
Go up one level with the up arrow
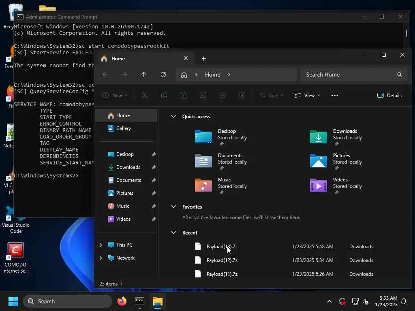(x=144, y=75)
